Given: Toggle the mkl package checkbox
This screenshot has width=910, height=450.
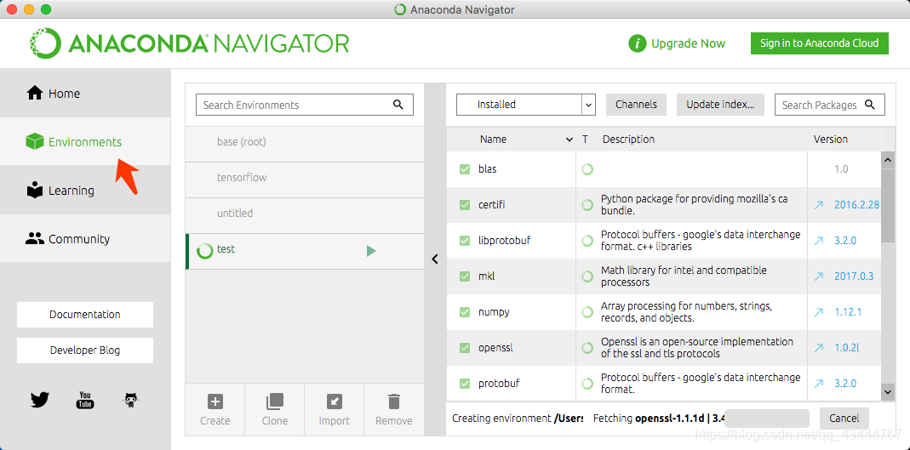Looking at the screenshot, I should [x=464, y=276].
